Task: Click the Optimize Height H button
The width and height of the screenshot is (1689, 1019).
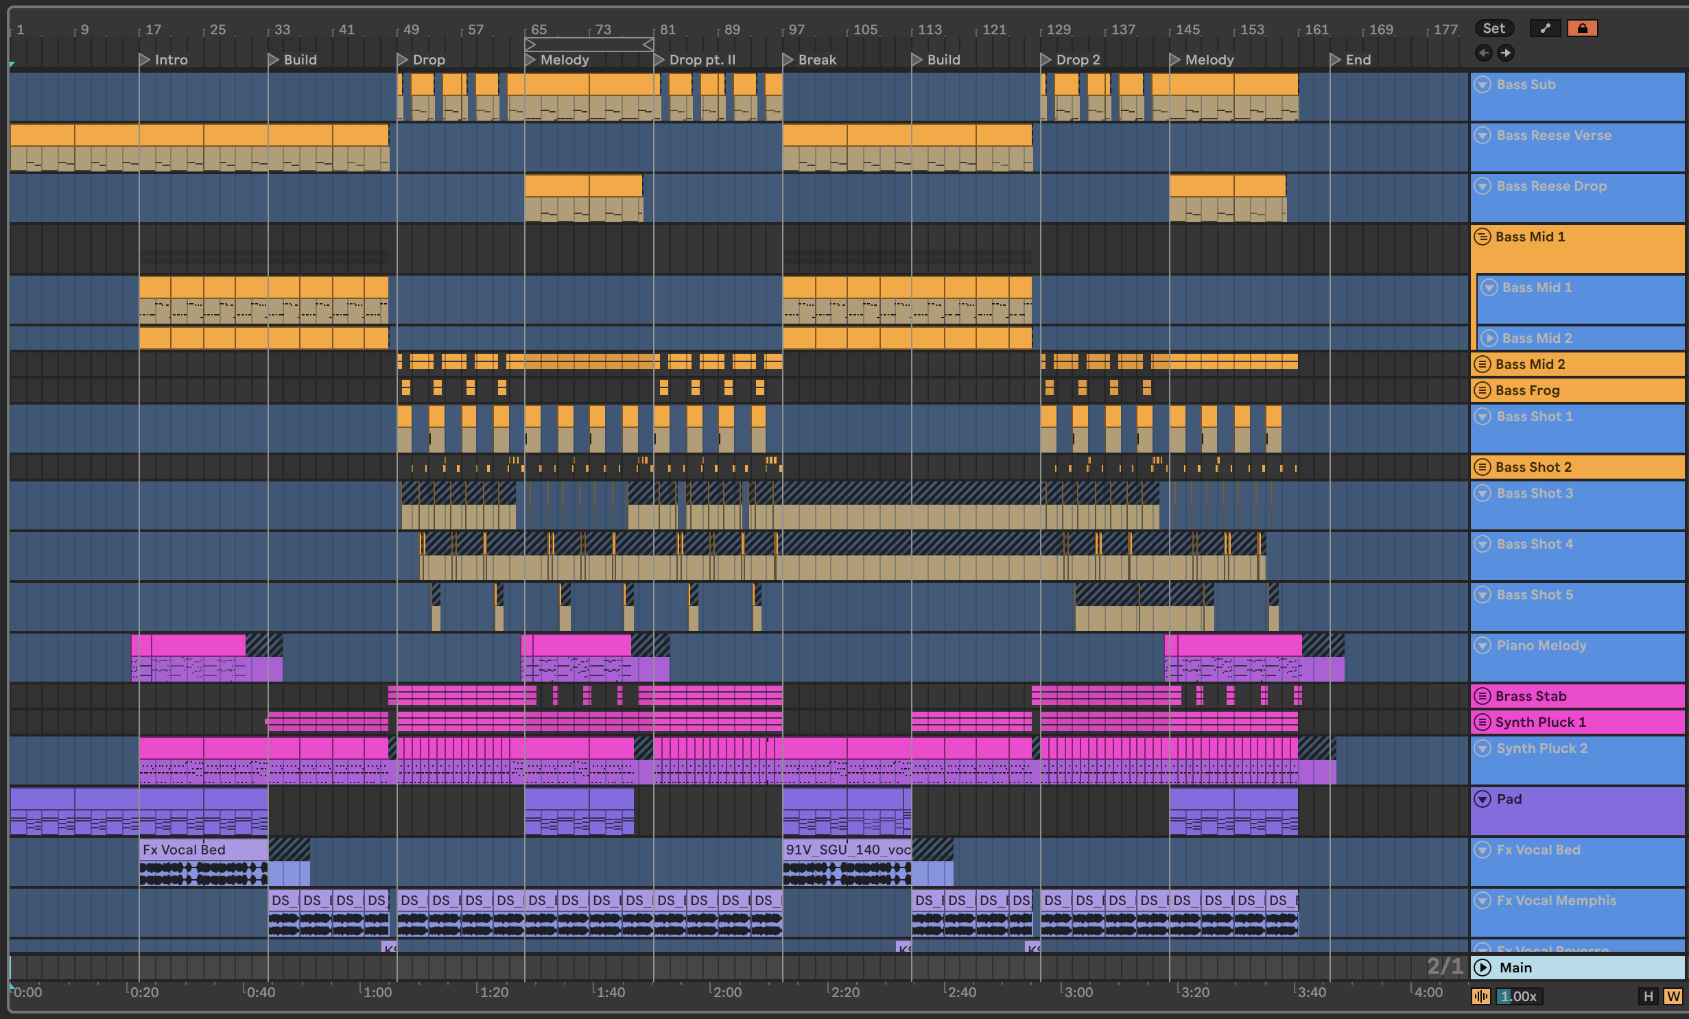Action: [1648, 996]
